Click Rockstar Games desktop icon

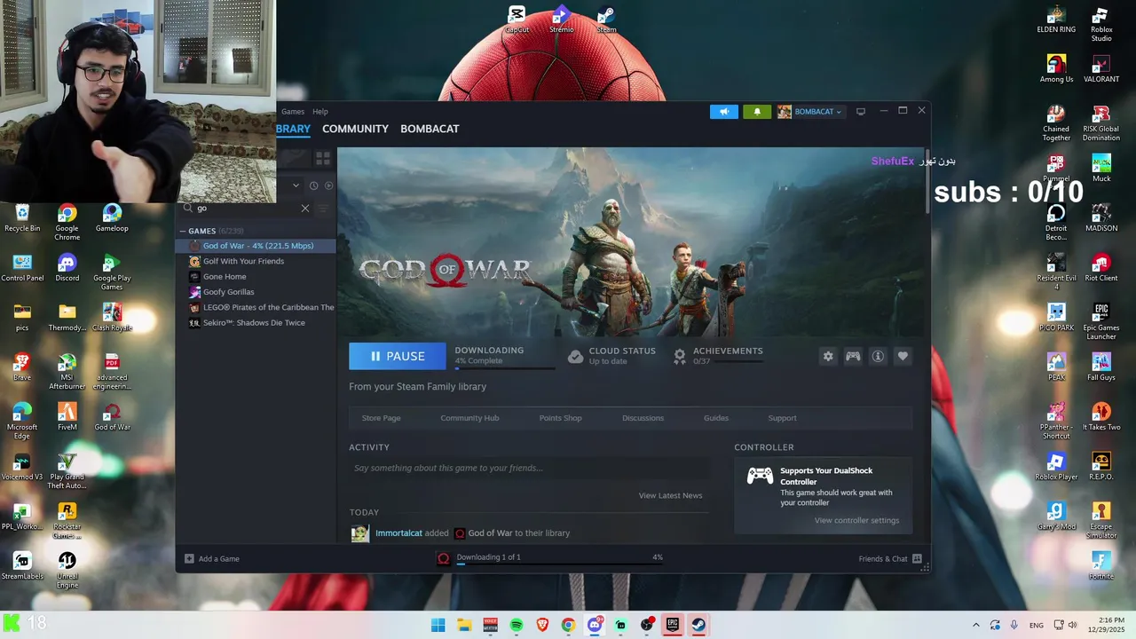coord(67,520)
